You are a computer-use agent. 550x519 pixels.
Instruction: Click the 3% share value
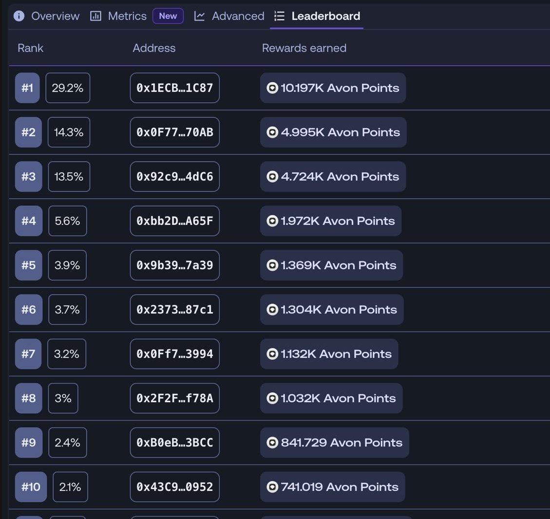[63, 398]
